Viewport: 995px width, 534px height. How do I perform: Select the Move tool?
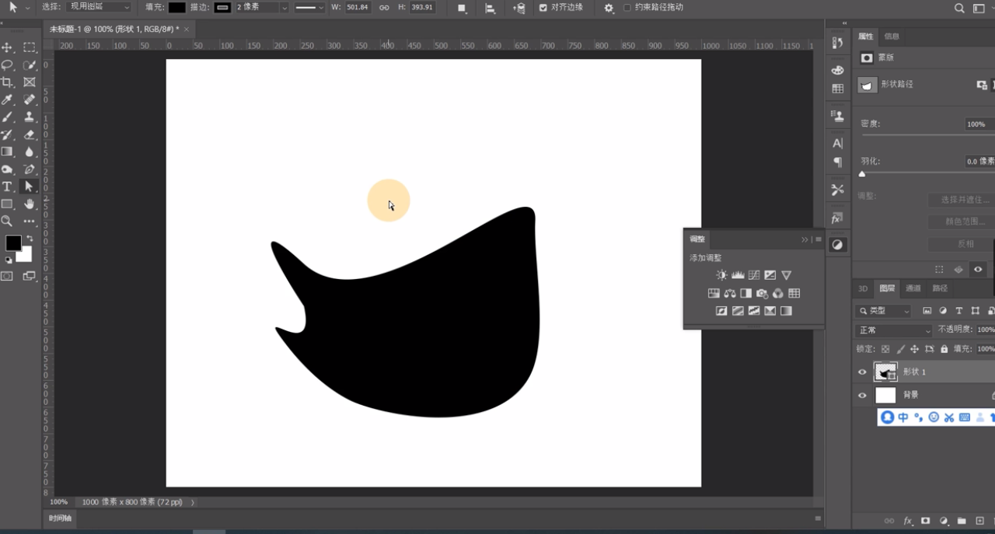point(8,48)
